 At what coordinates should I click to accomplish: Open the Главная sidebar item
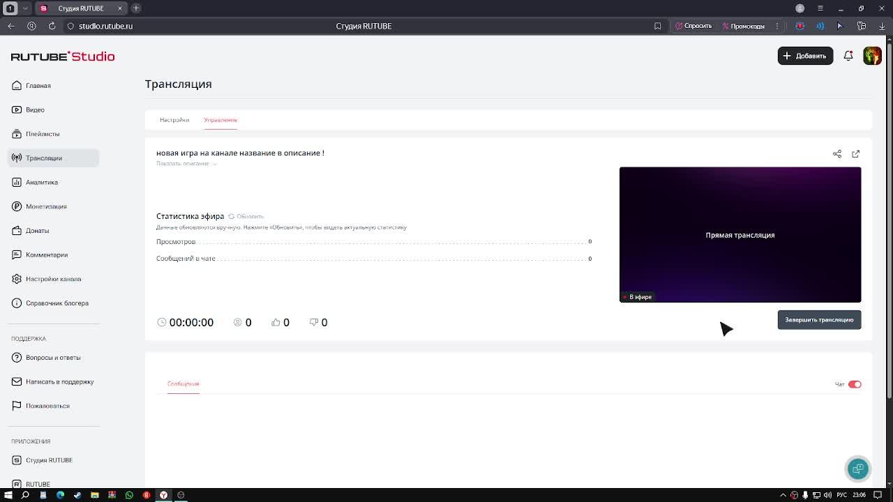coord(31,86)
